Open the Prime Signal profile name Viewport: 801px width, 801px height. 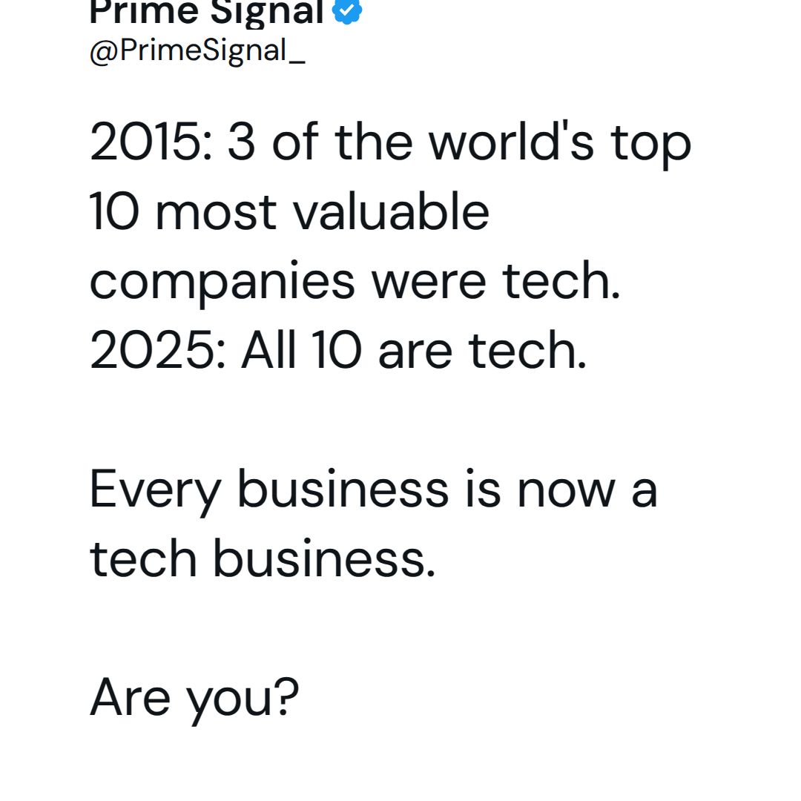coord(207,12)
